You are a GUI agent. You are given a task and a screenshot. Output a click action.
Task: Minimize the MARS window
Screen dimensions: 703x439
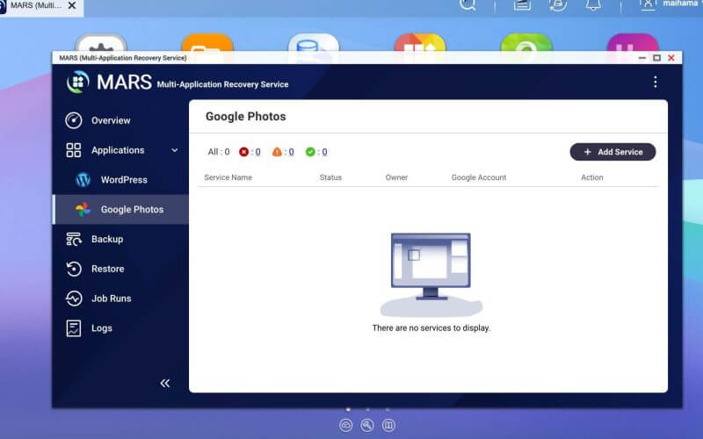642,58
